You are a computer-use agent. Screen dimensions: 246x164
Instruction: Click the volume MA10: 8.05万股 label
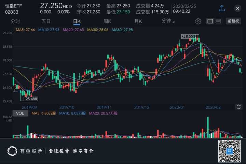coord(72,113)
